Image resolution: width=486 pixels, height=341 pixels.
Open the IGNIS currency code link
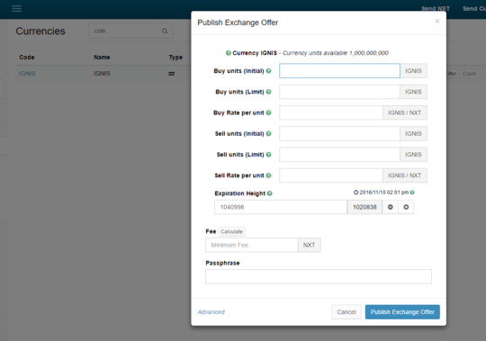pyautogui.click(x=27, y=74)
